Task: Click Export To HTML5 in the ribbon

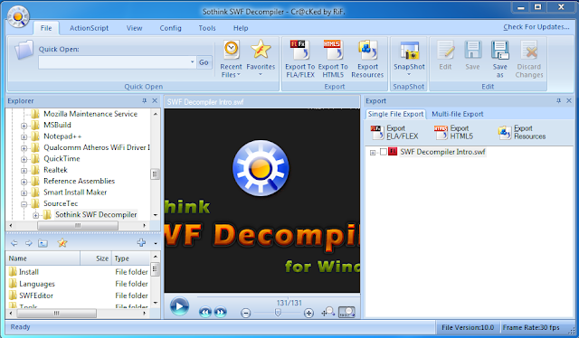Action: (x=333, y=59)
